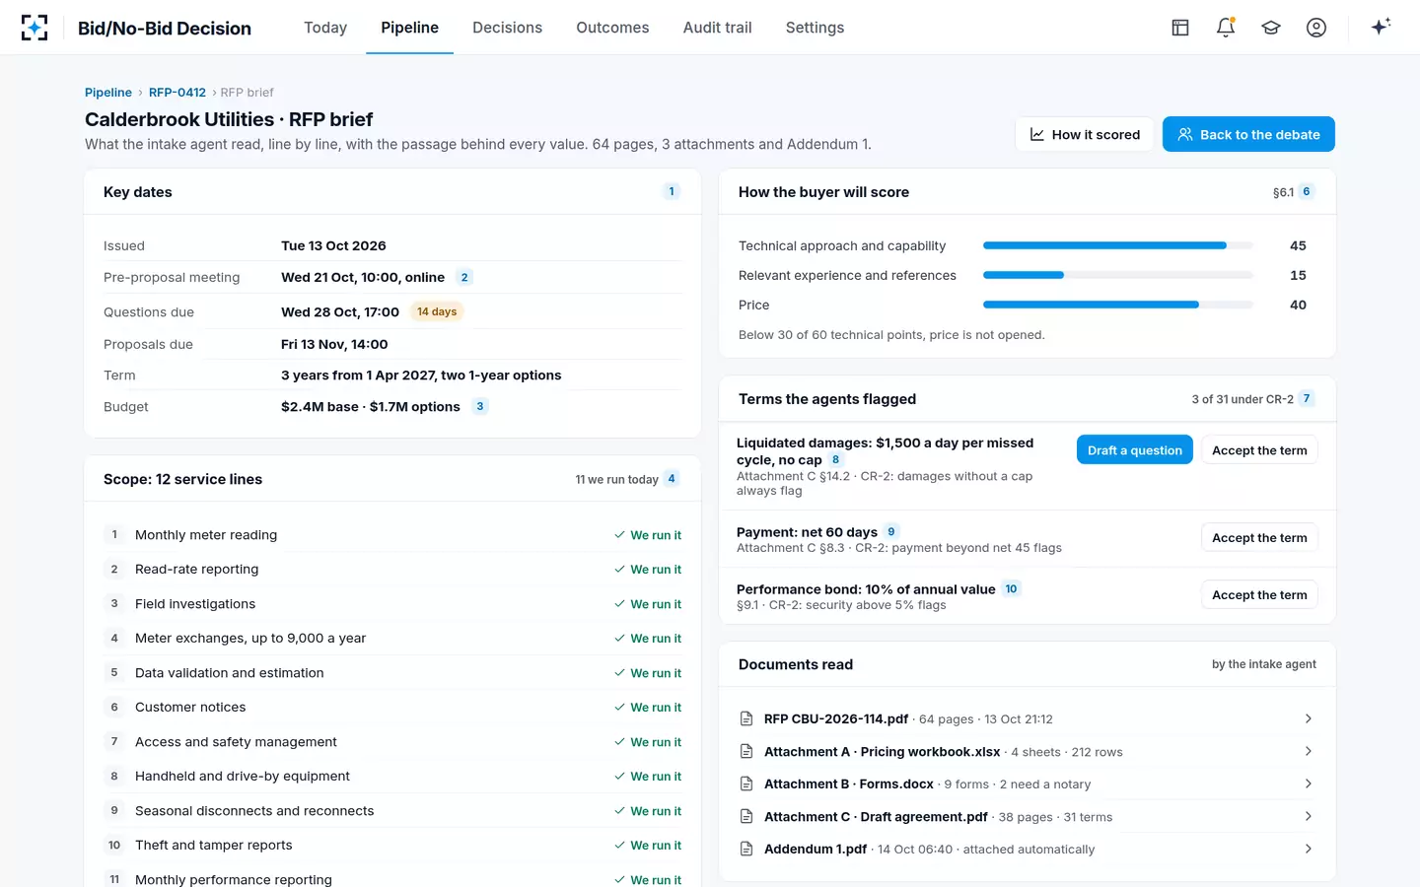Image resolution: width=1420 pixels, height=887 pixels.
Task: Open citation badge 6 beside §6.1
Action: click(1307, 192)
